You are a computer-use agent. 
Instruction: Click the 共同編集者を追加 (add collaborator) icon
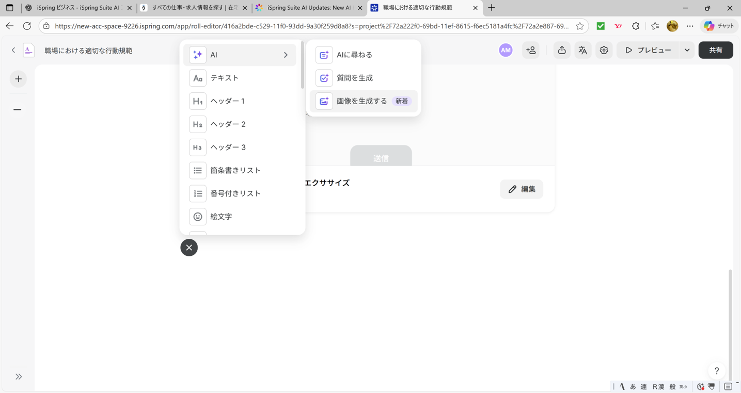point(531,50)
